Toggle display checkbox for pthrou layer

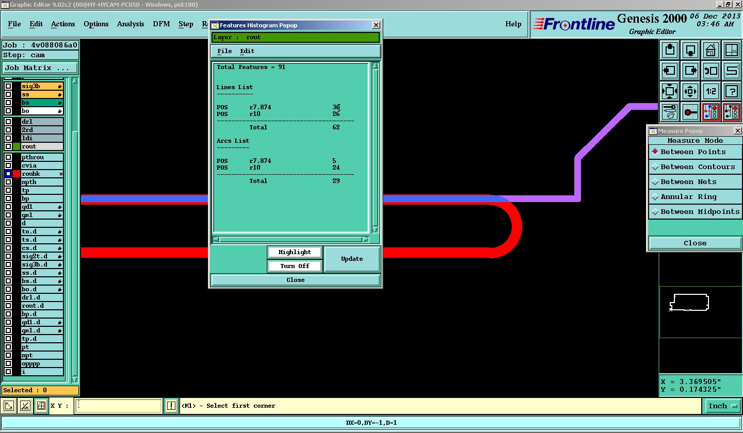click(8, 157)
